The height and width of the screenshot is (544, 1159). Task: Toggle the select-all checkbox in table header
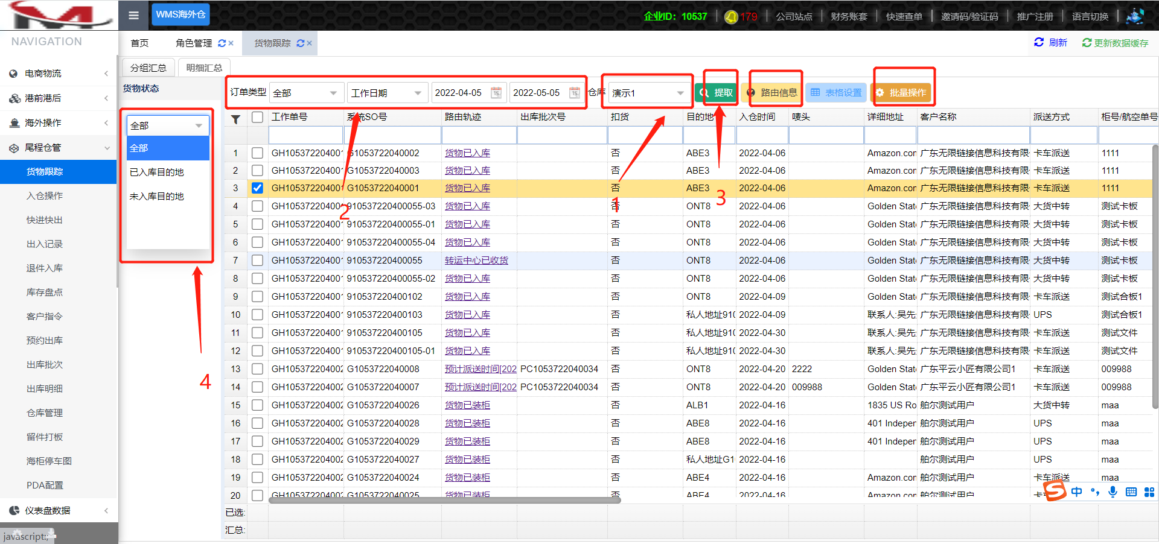(258, 117)
